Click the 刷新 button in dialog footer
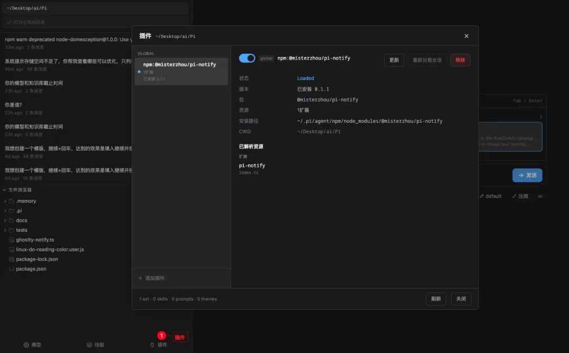This screenshot has width=569, height=353. tap(436, 299)
